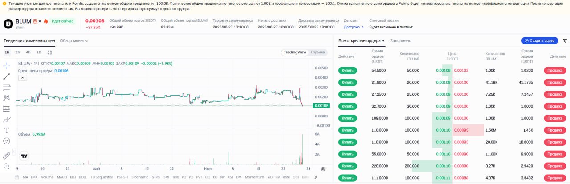Click the 0.00109 price axis label
The image size is (570, 184).
(x=321, y=106)
